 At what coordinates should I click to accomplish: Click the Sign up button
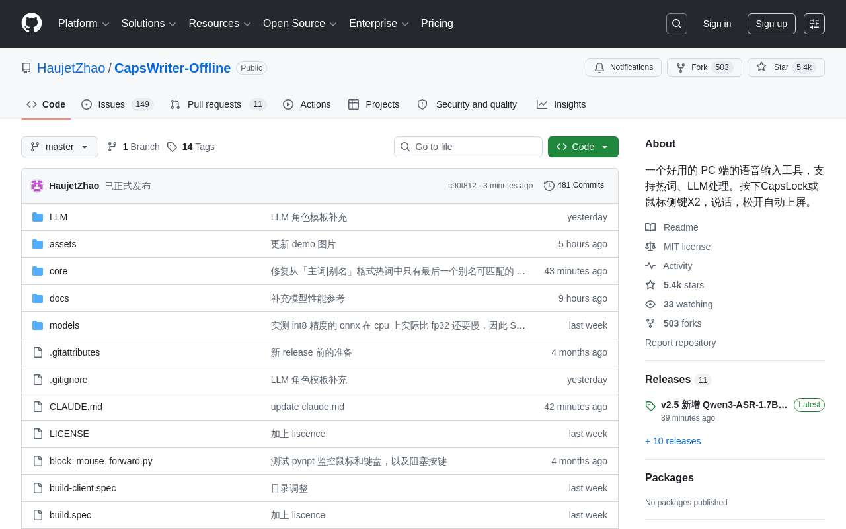click(x=771, y=24)
